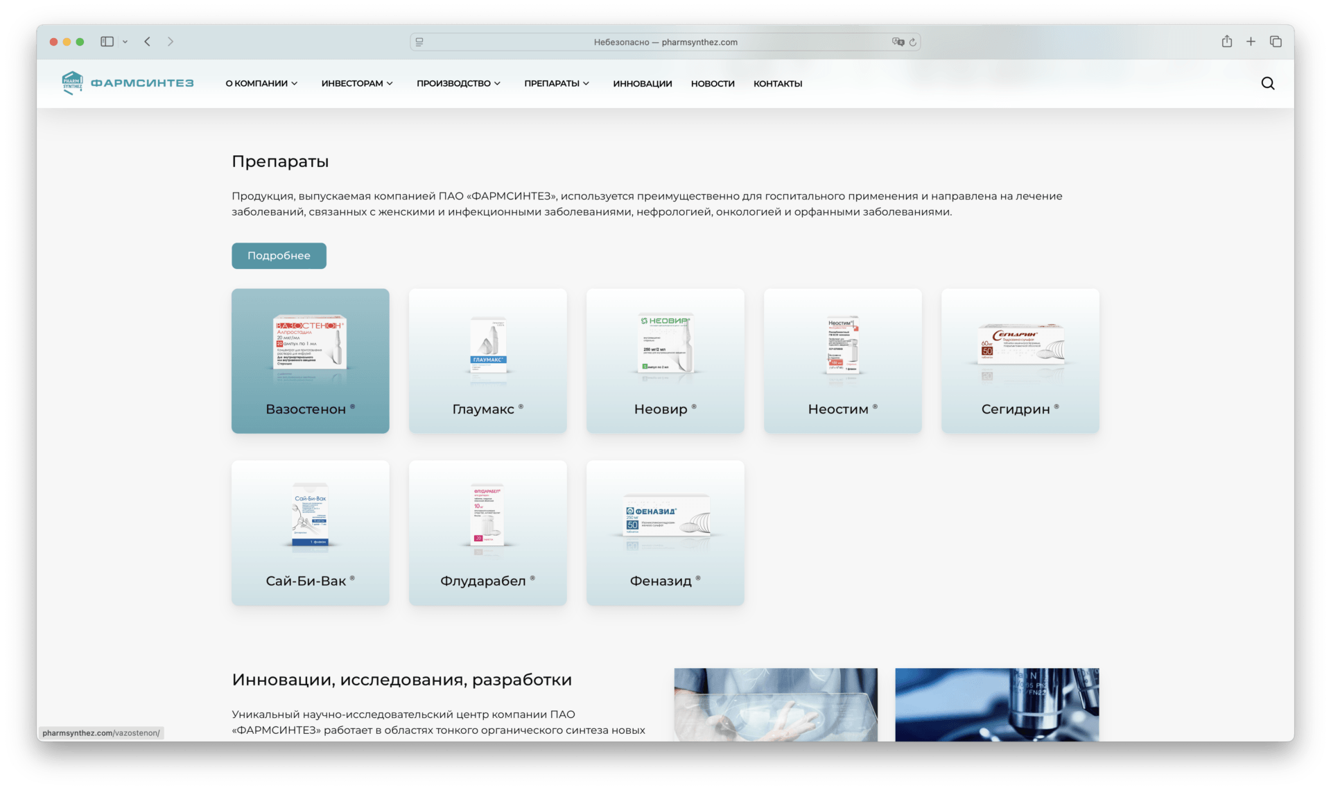
Task: Click the Подробнее button
Action: (279, 256)
